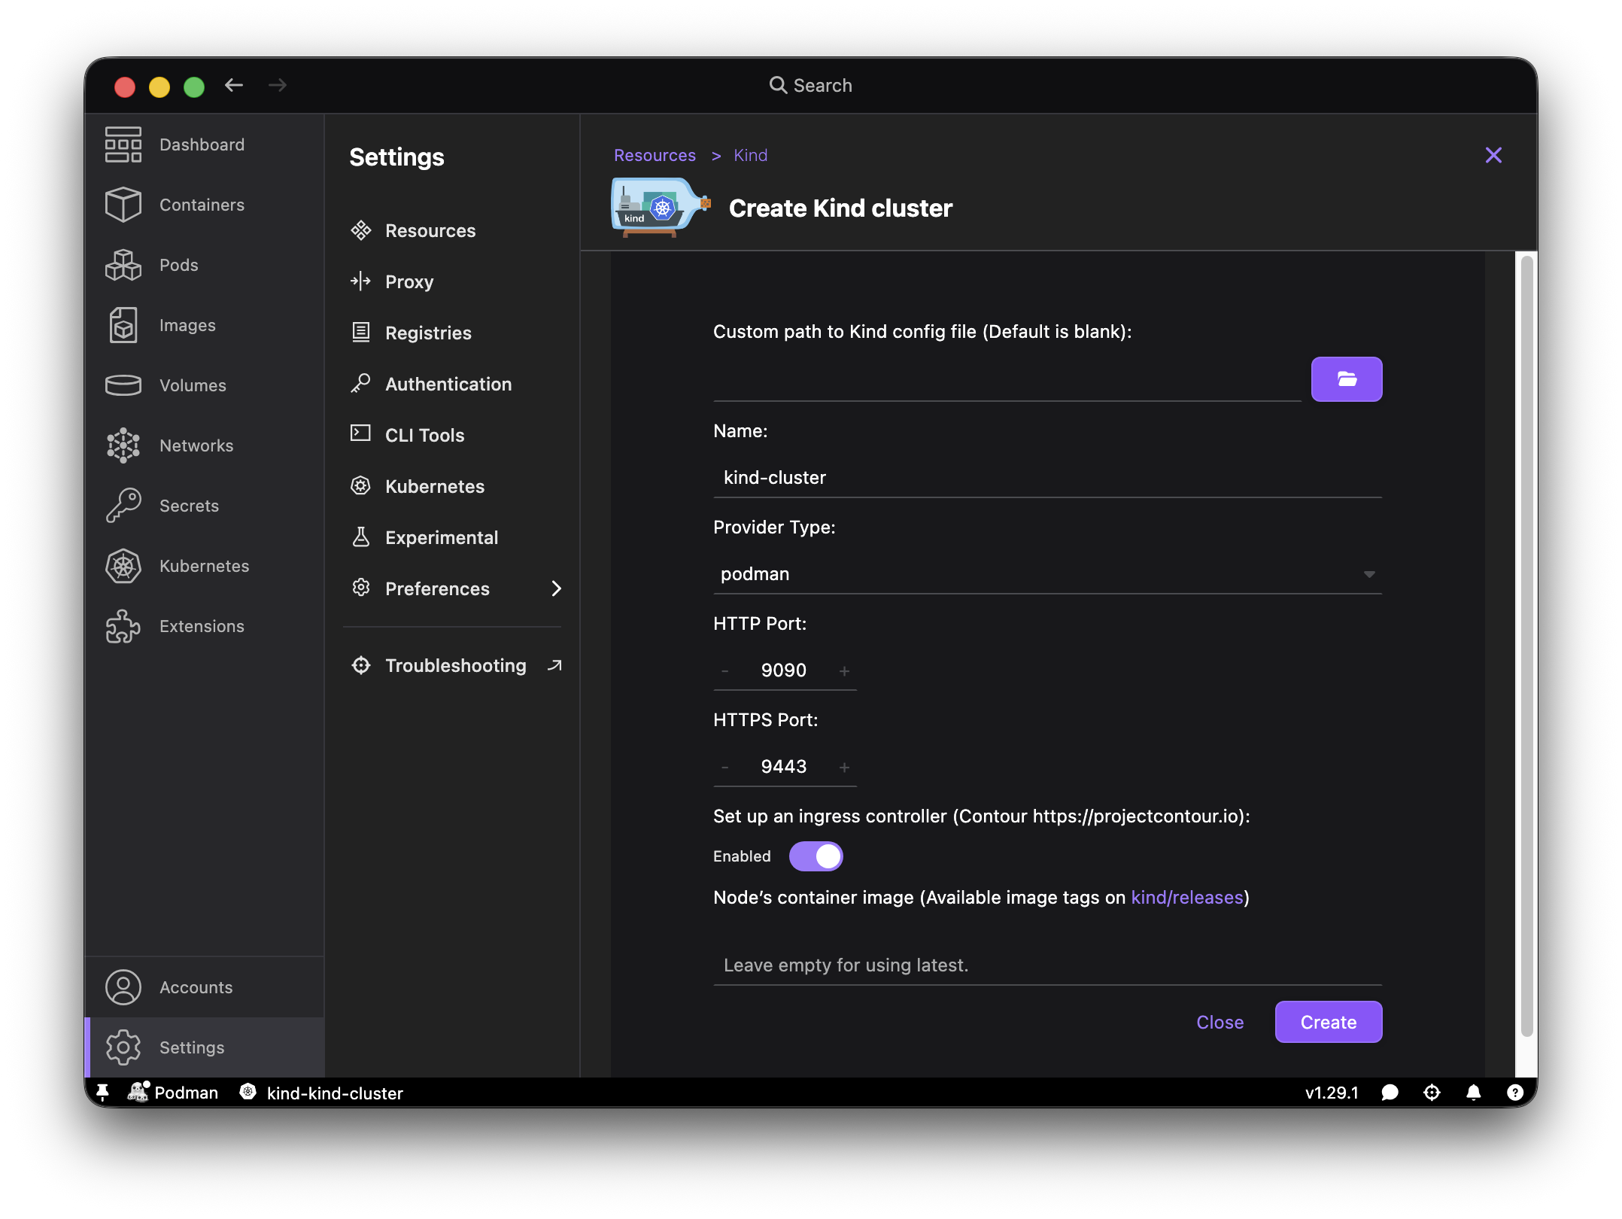Screen dimensions: 1622x1219
Task: Click the Kind ship-in-bottle logo
Action: (x=661, y=207)
